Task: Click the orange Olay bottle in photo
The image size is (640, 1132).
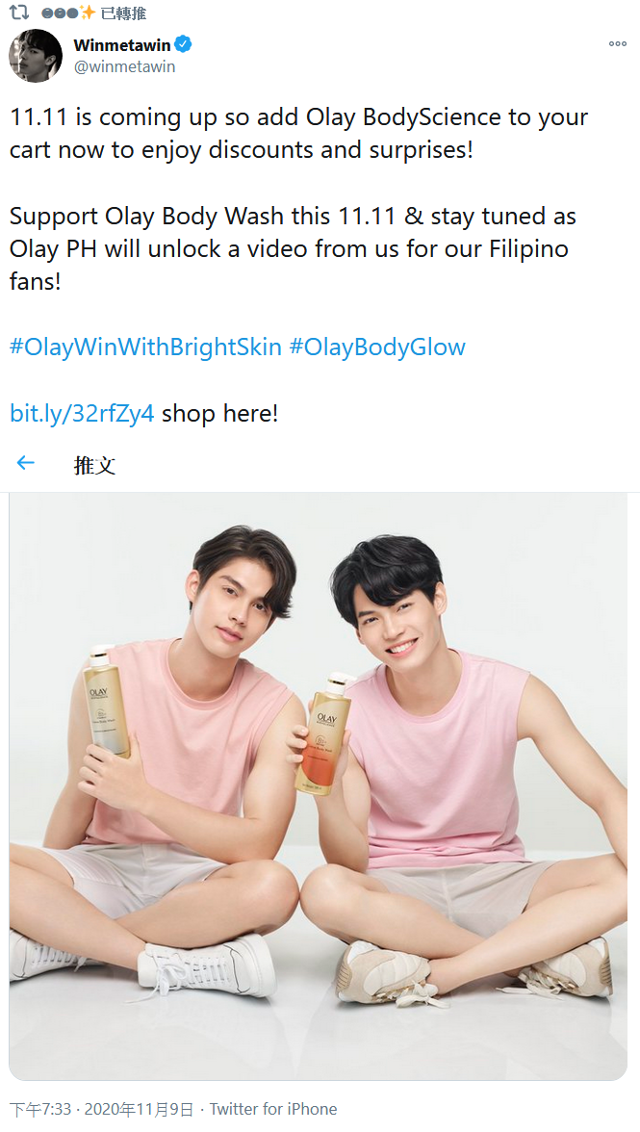Action: tap(324, 733)
